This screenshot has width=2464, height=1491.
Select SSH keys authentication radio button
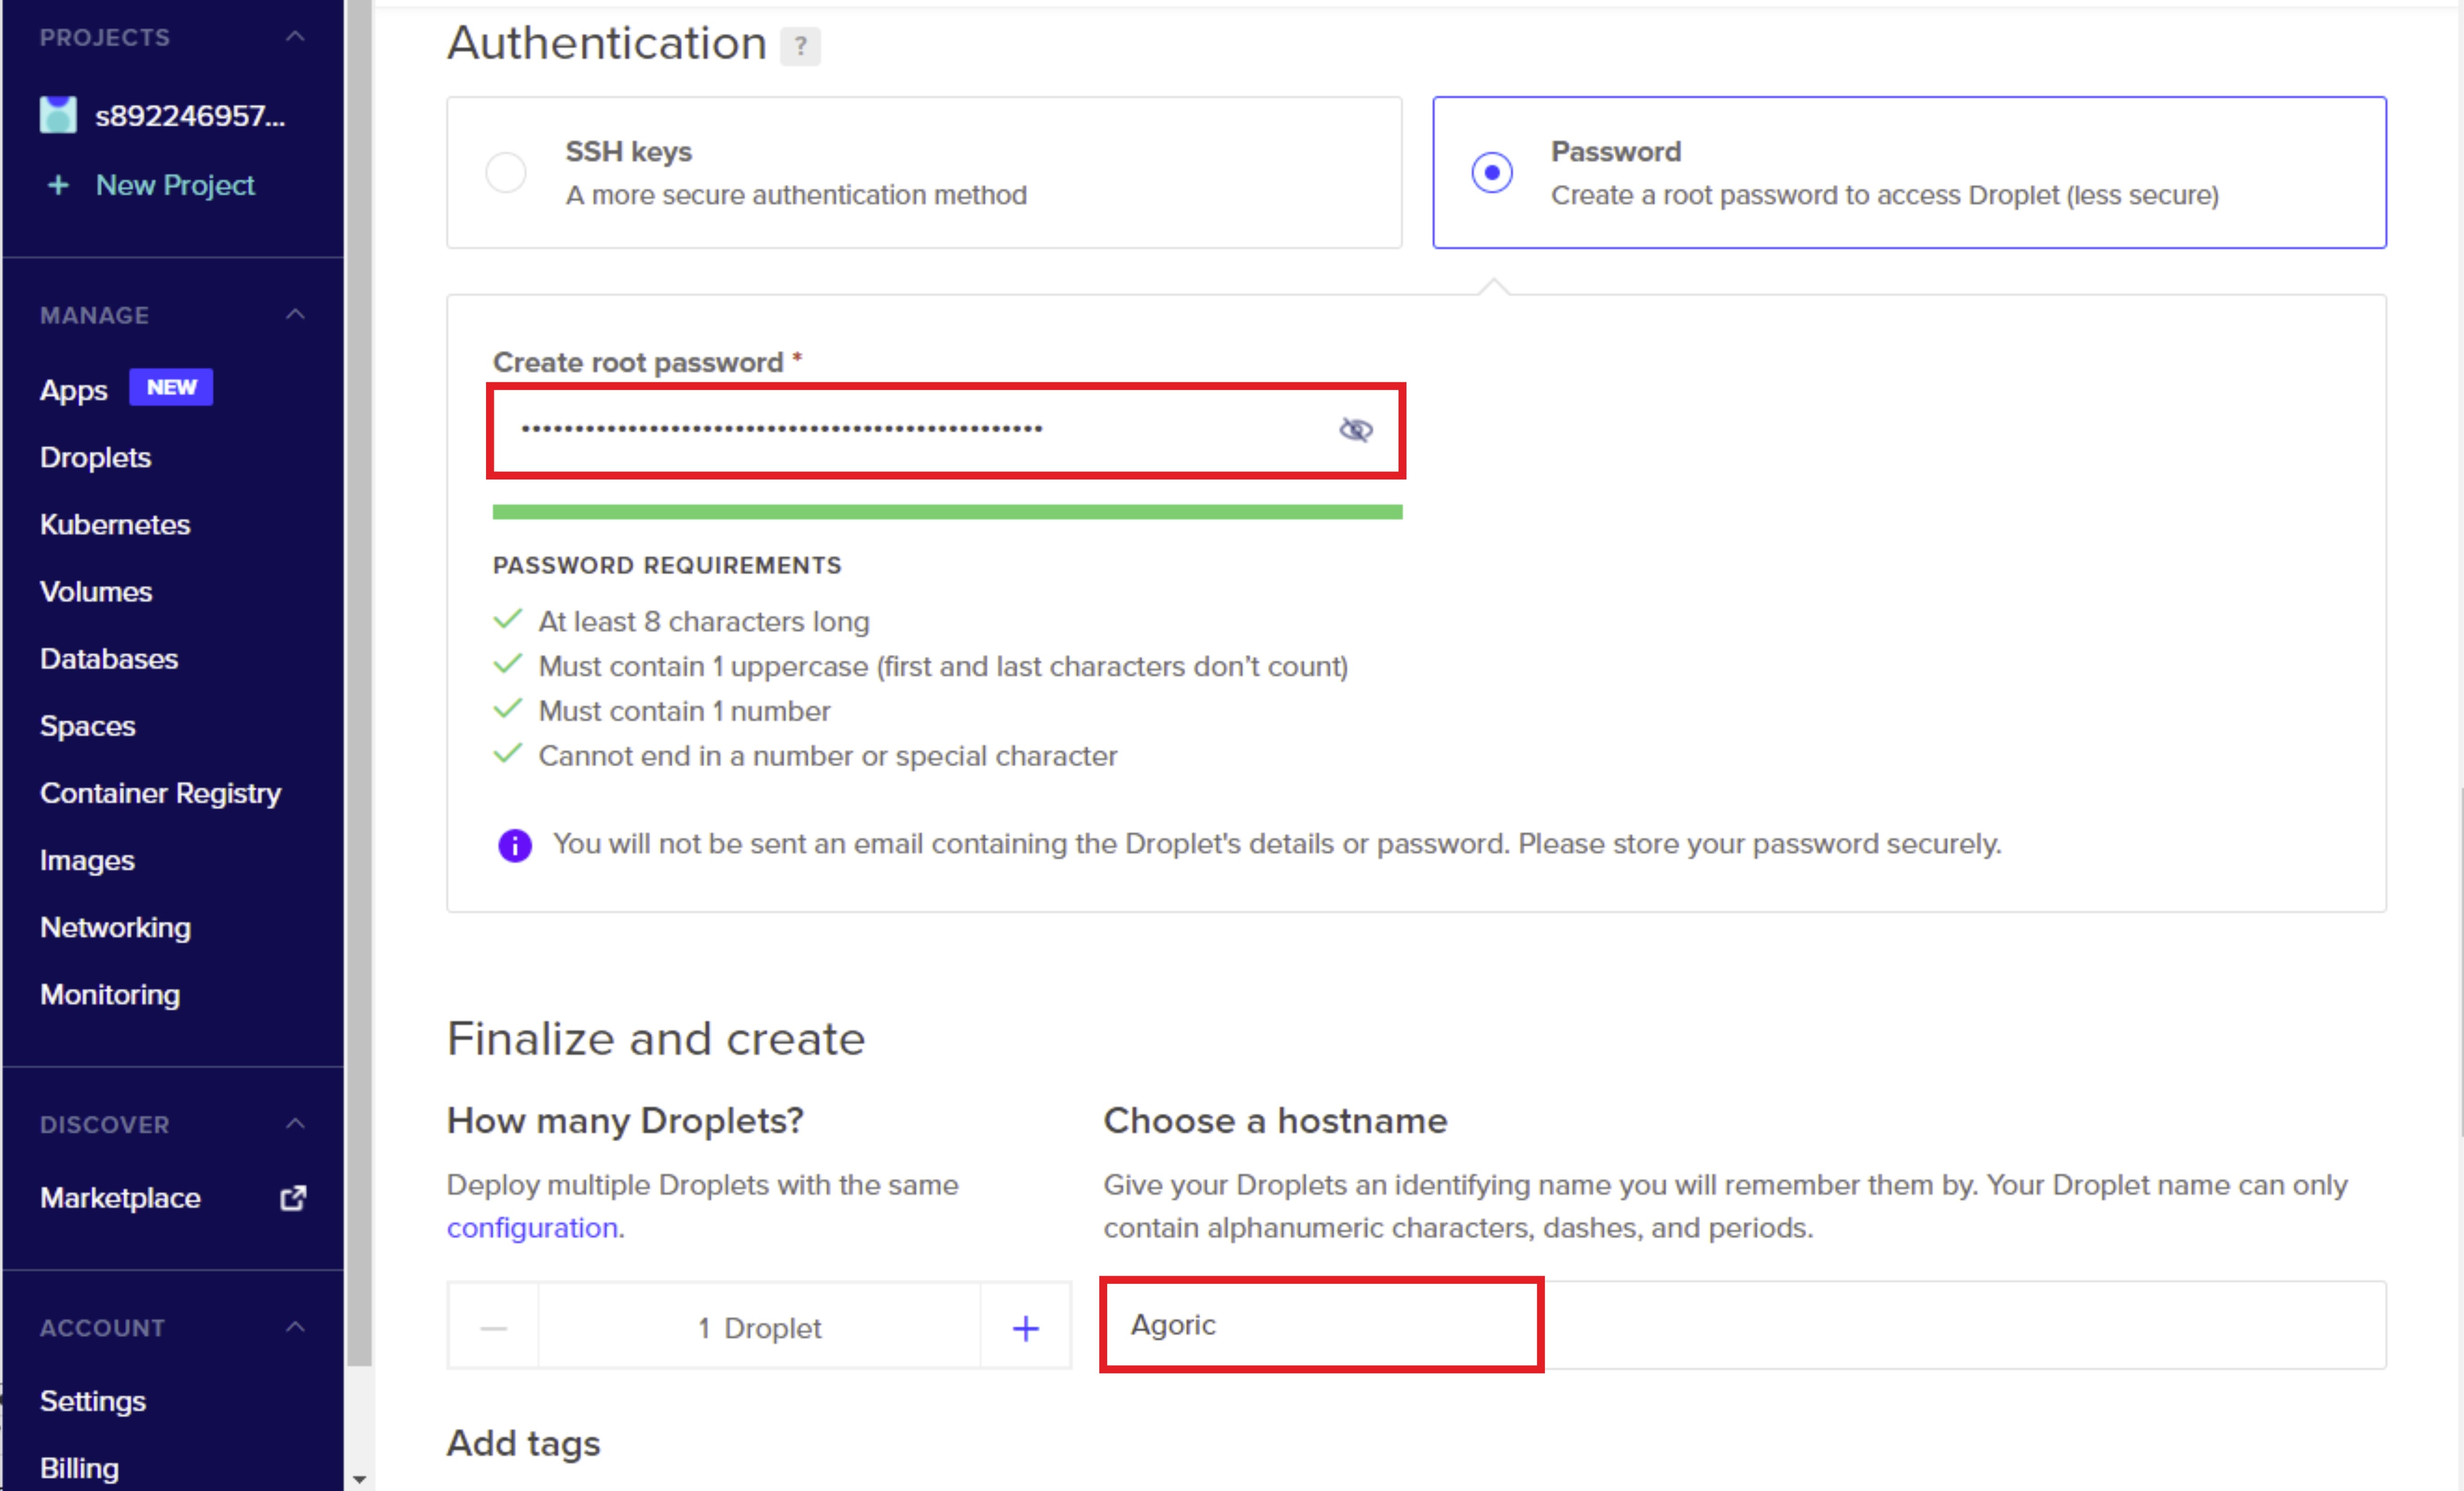point(506,173)
